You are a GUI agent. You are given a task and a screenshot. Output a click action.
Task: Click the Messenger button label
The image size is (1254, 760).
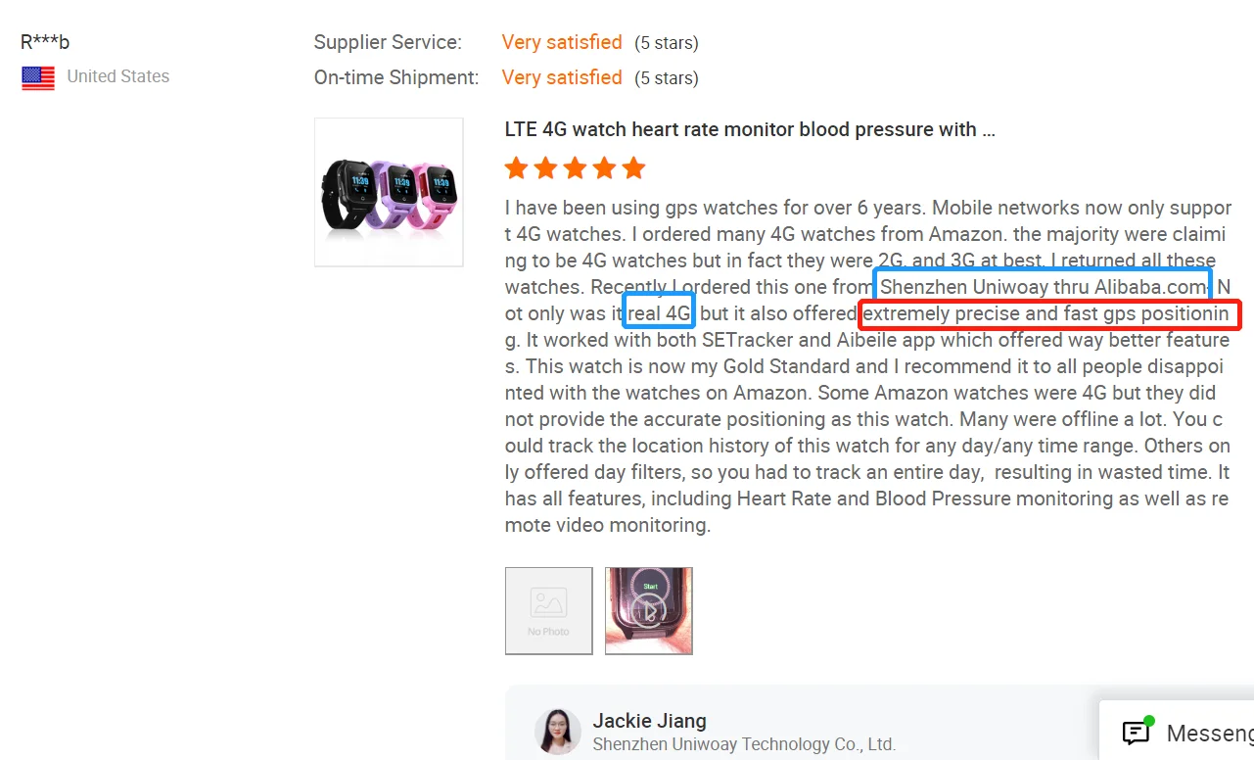coord(1210,733)
